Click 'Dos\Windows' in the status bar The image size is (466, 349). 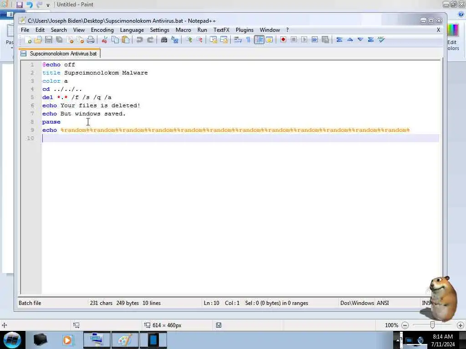coord(357,303)
